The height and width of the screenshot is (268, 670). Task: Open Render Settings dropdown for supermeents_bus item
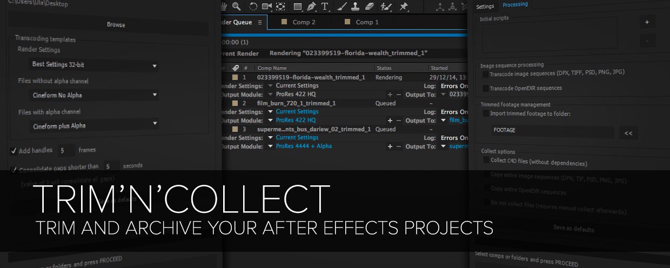coord(271,138)
